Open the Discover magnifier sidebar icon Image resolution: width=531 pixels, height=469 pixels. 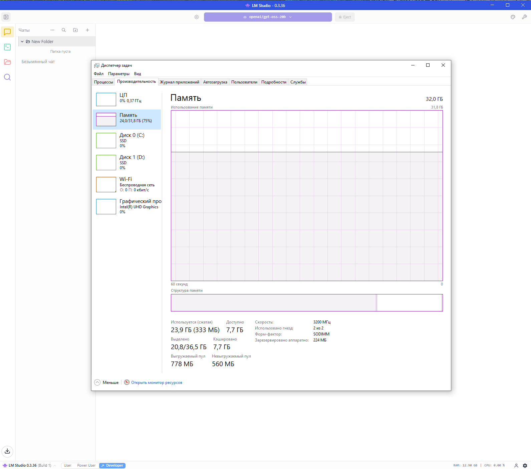[x=7, y=77]
